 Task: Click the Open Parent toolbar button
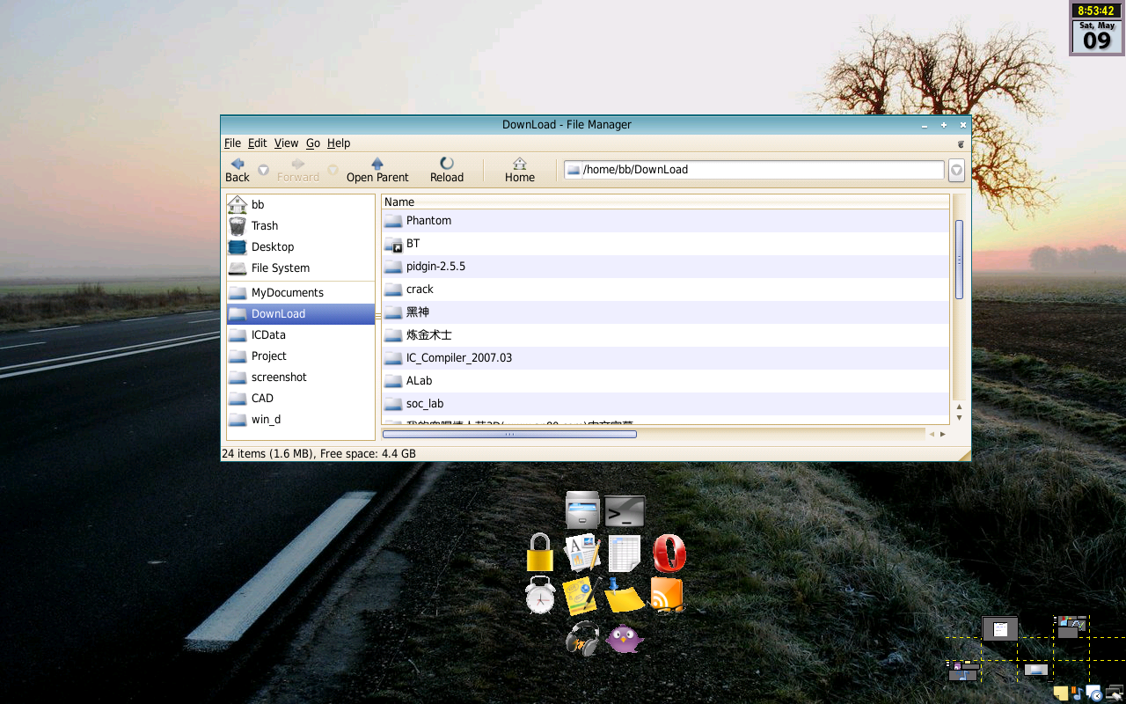point(377,170)
